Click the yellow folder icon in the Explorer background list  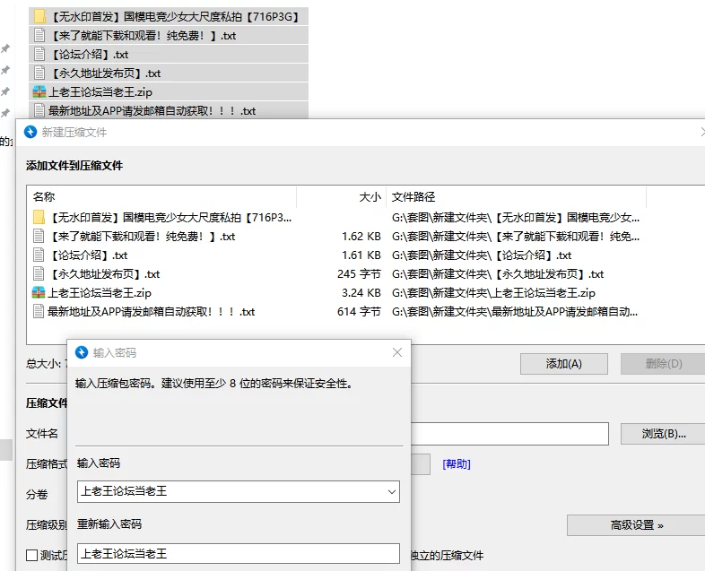coord(39,17)
